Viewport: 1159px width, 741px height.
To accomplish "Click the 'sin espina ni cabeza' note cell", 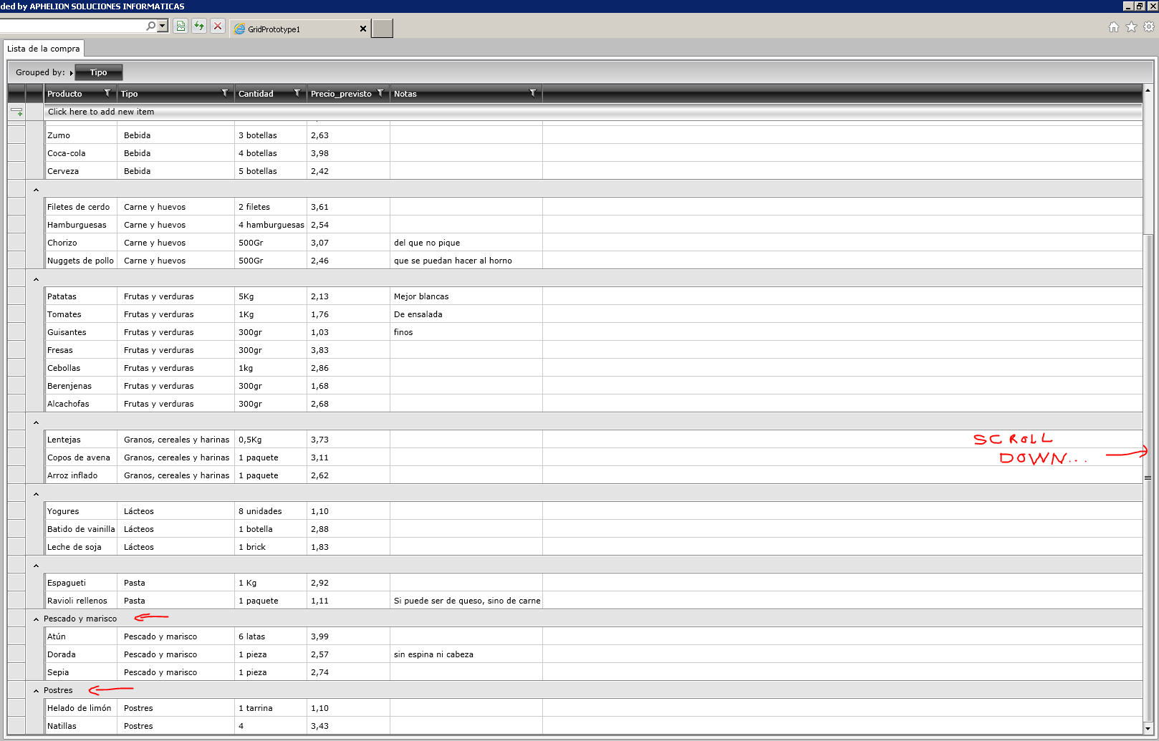I will (466, 654).
